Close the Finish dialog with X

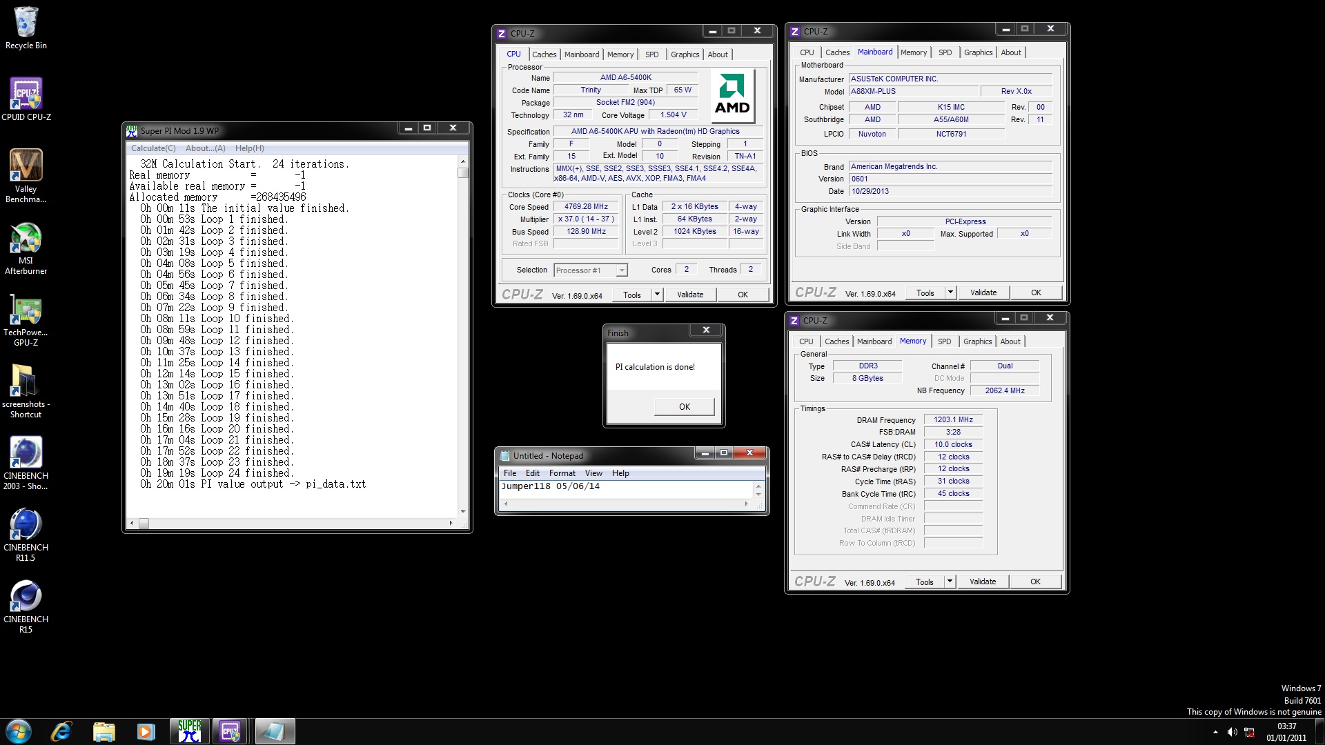pos(706,330)
